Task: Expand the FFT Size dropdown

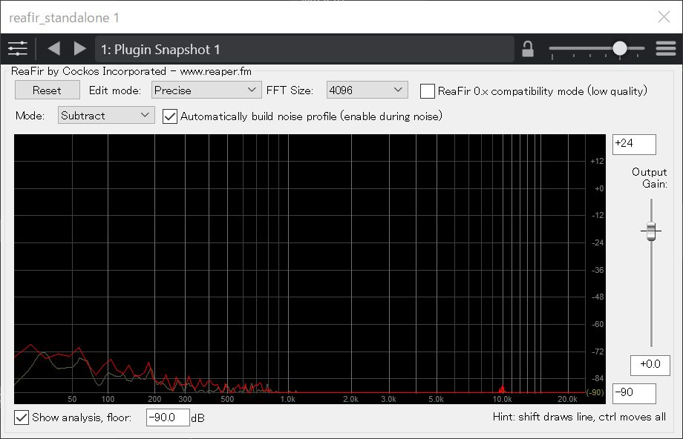Action: tap(367, 90)
